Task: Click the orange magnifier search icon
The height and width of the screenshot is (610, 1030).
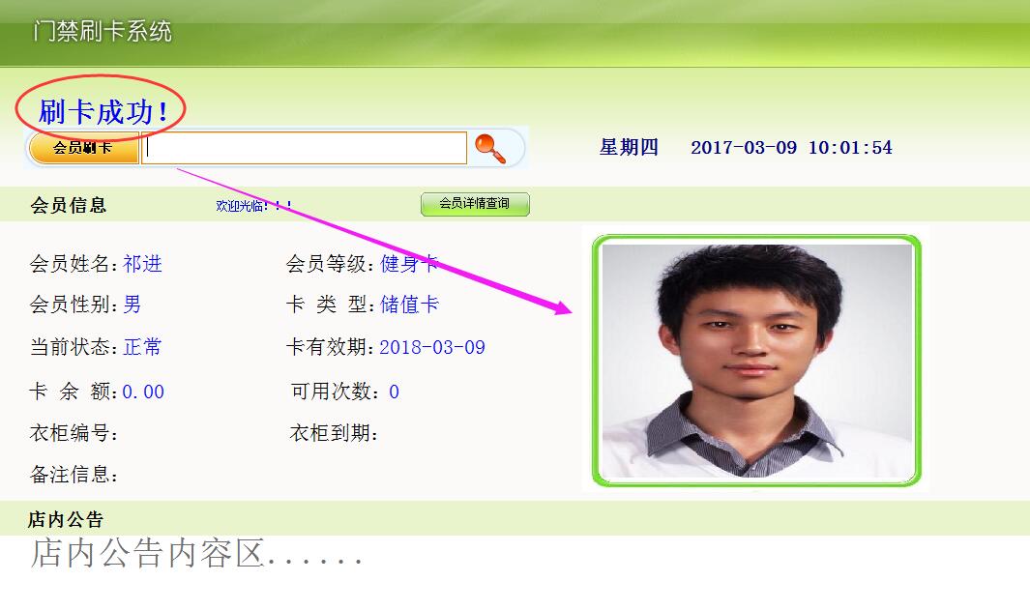Action: pos(490,148)
